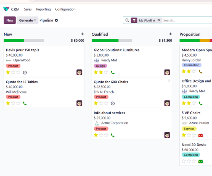Screen dimensions: 212x176
Task: Click the Will McEncroe contact name
Action: click(x=16, y=92)
